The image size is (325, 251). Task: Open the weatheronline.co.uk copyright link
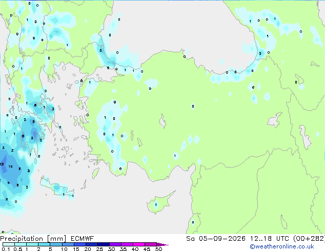coord(282,246)
